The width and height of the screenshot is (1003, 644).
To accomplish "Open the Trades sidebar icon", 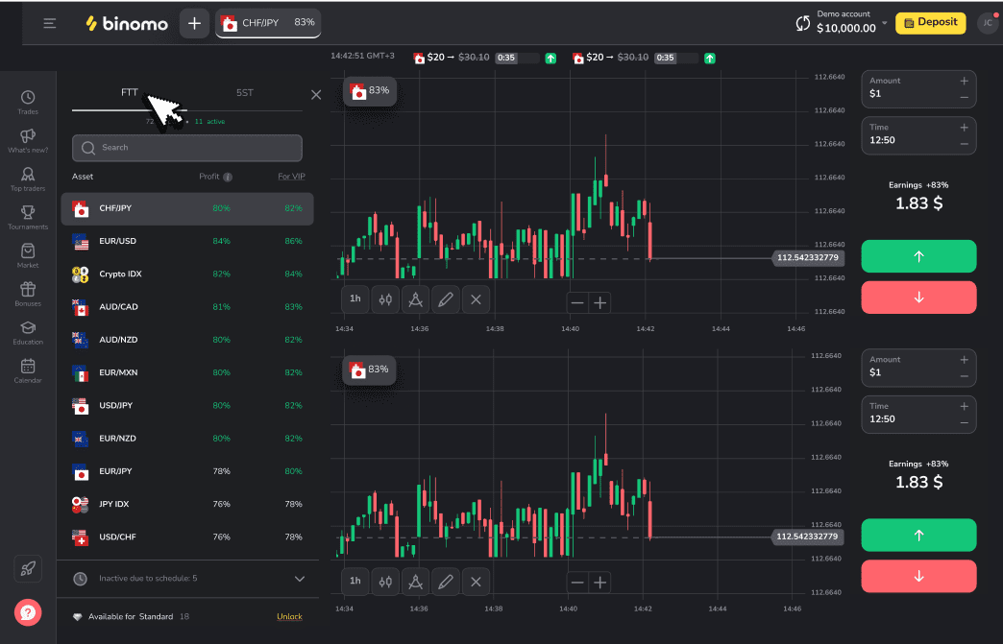I will 28,98.
